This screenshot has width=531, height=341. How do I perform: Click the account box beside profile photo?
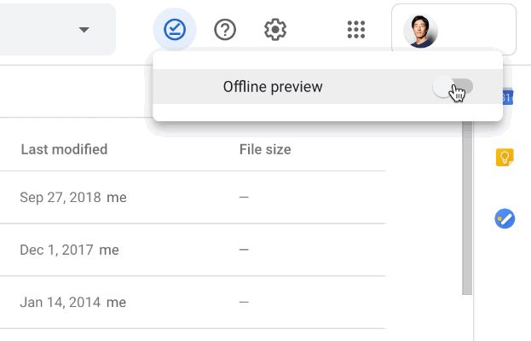(453, 30)
